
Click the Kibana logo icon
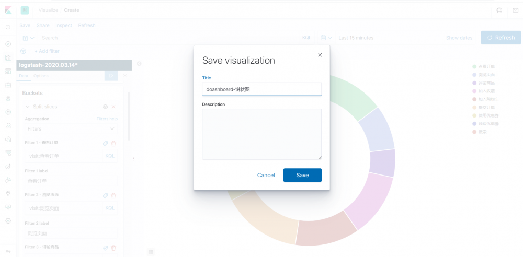8,10
